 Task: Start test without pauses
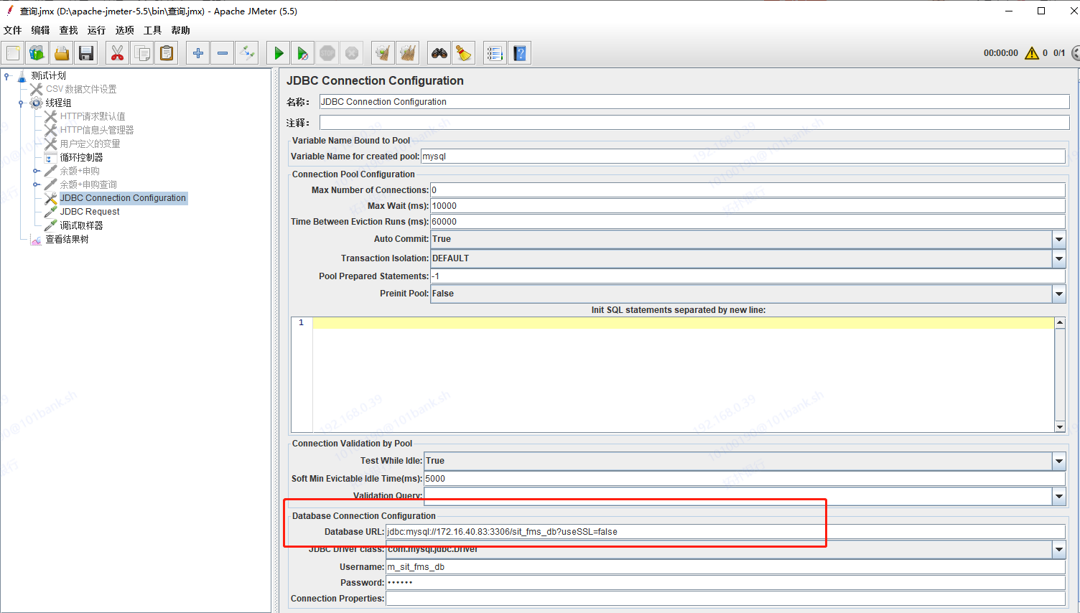click(x=302, y=52)
